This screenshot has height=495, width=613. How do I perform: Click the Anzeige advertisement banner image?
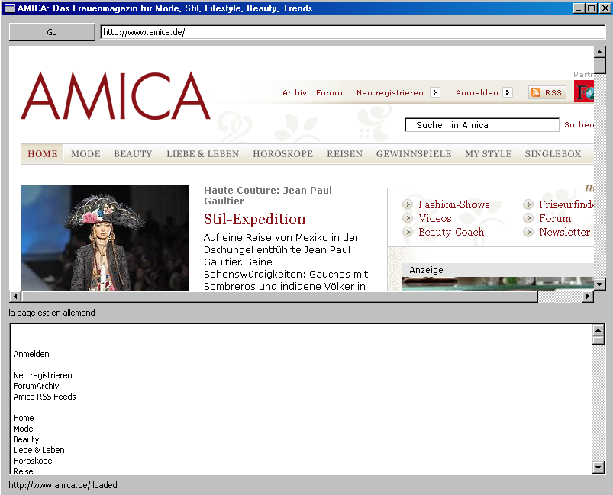tap(498, 284)
